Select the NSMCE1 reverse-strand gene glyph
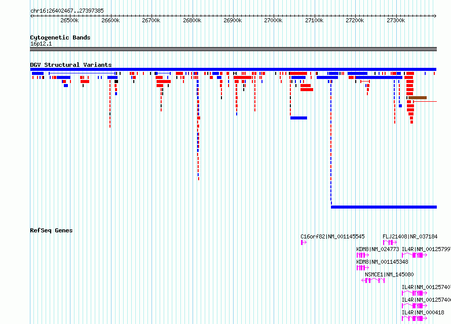The height and width of the screenshot is (324, 451). 373,280
